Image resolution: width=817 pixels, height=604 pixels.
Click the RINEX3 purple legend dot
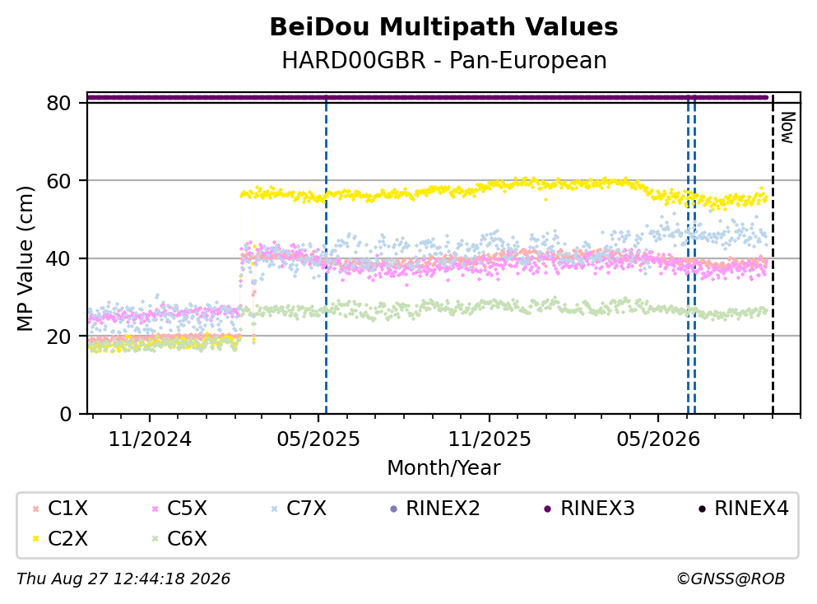tap(548, 509)
